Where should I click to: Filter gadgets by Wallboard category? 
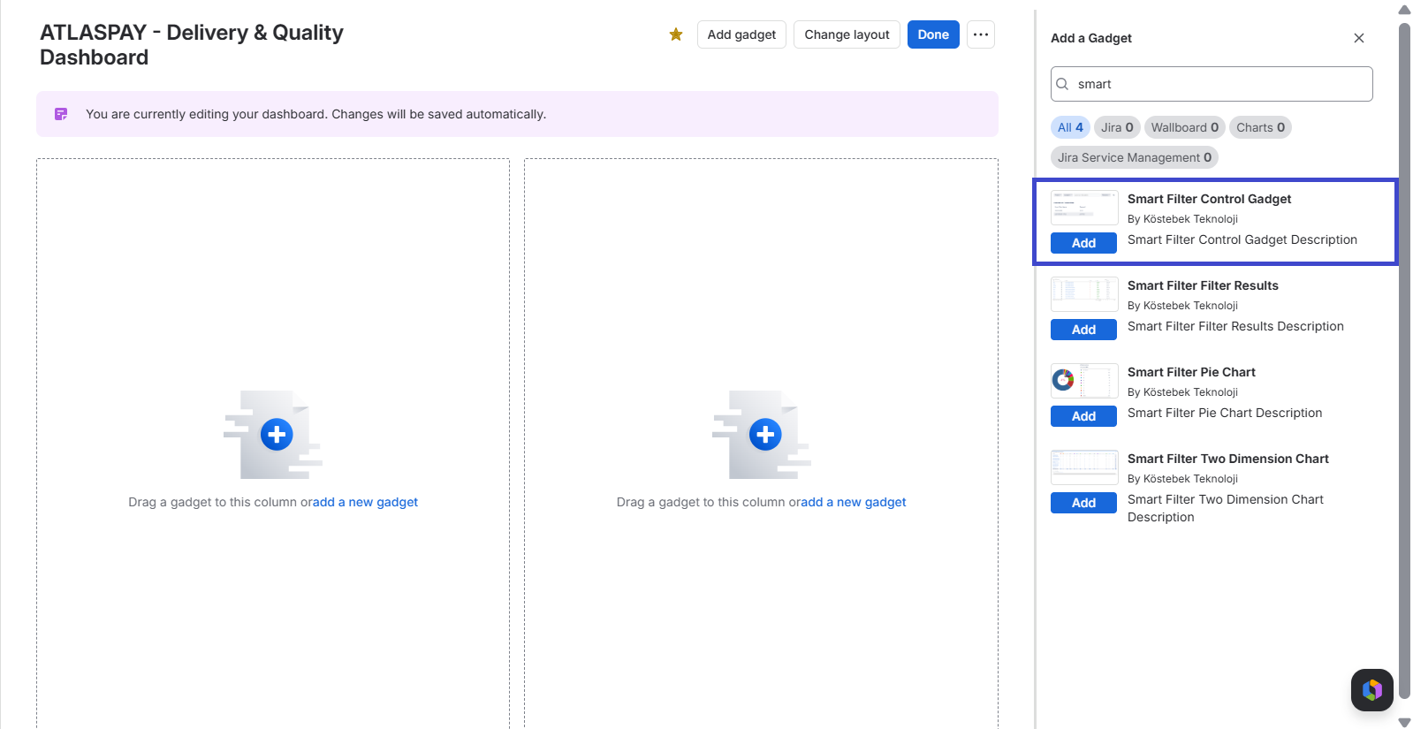[1184, 127]
